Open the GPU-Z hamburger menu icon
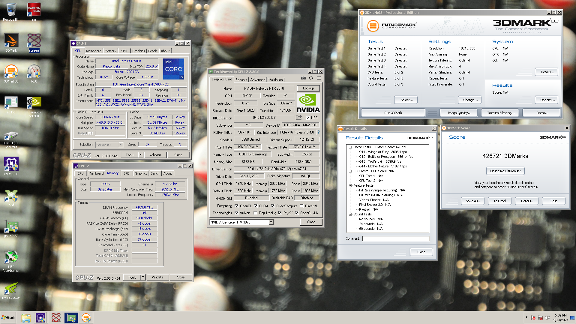 (319, 78)
